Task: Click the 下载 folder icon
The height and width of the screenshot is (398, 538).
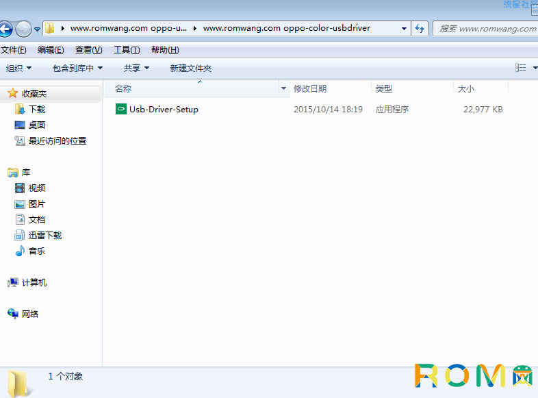Action: click(x=20, y=109)
